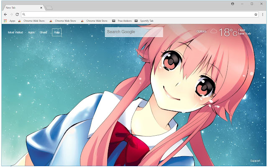The height and width of the screenshot is (167, 268).
Task: Go back using the back arrow
Action: [5, 15]
